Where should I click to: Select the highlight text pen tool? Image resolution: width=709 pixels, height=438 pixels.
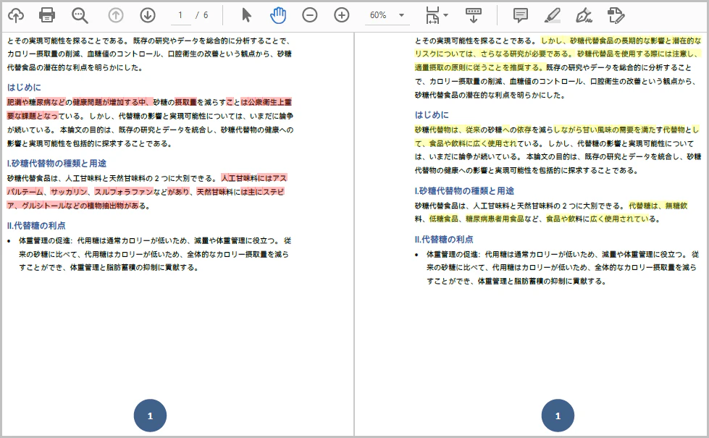552,15
